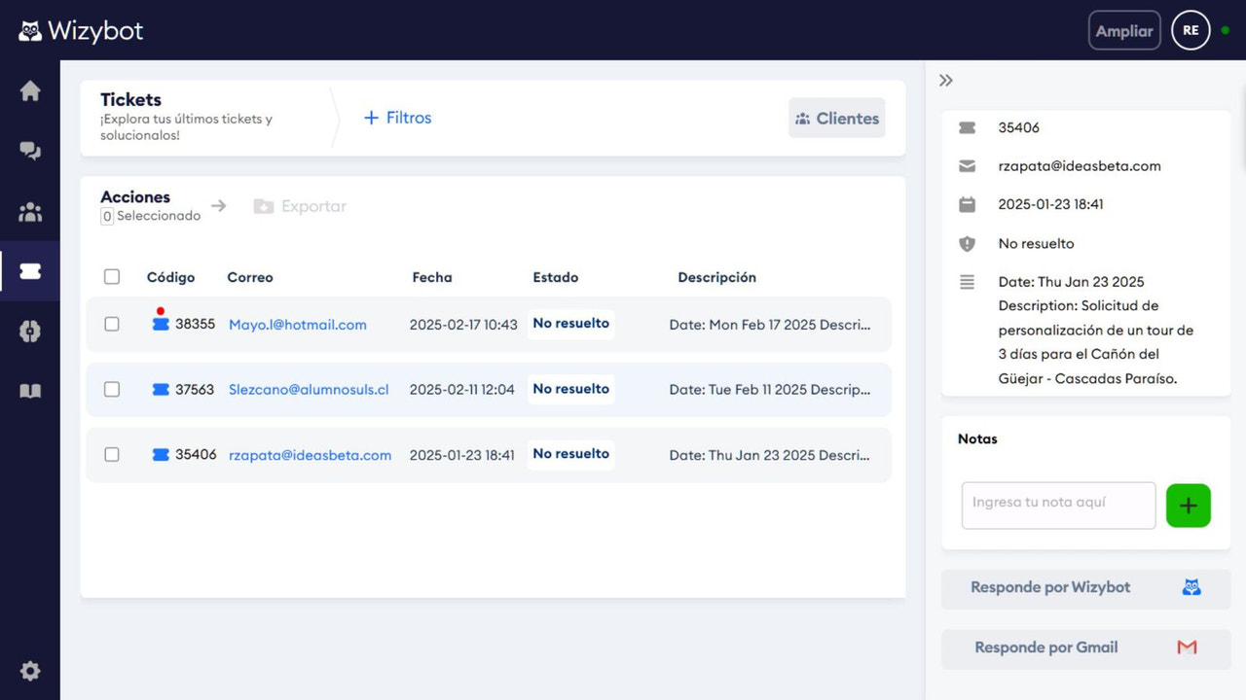Click calendar icon in detail panel
Screen dimensions: 1246x700
(x=967, y=205)
